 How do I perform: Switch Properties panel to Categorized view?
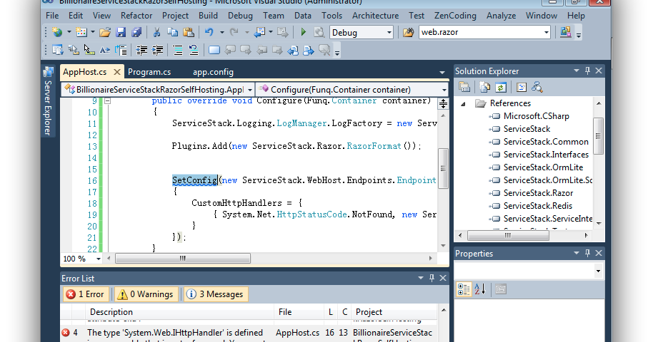click(464, 289)
